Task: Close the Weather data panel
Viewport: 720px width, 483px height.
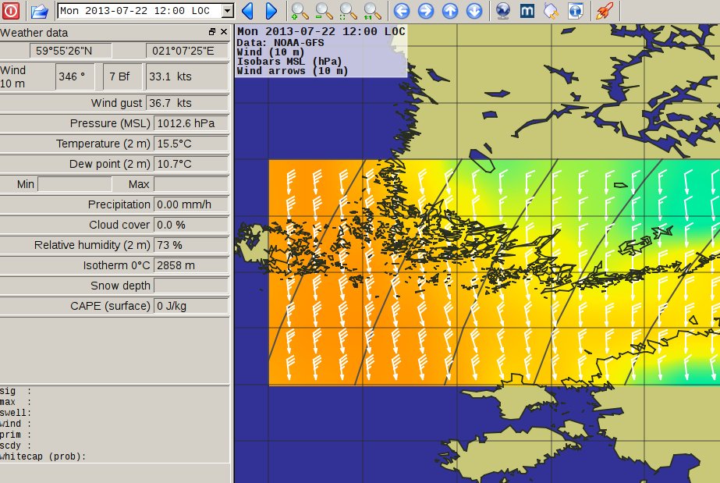Action: click(x=224, y=32)
